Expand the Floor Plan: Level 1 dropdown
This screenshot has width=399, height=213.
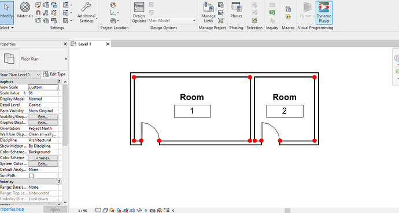point(20,75)
